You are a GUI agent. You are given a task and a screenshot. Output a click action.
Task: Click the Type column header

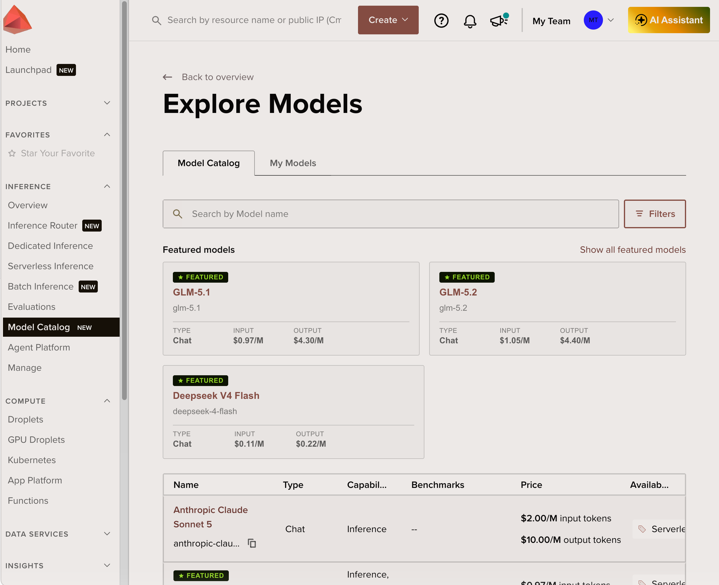coord(293,485)
